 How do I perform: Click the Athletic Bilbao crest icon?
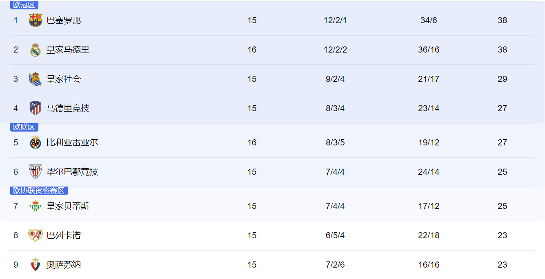pos(36,172)
